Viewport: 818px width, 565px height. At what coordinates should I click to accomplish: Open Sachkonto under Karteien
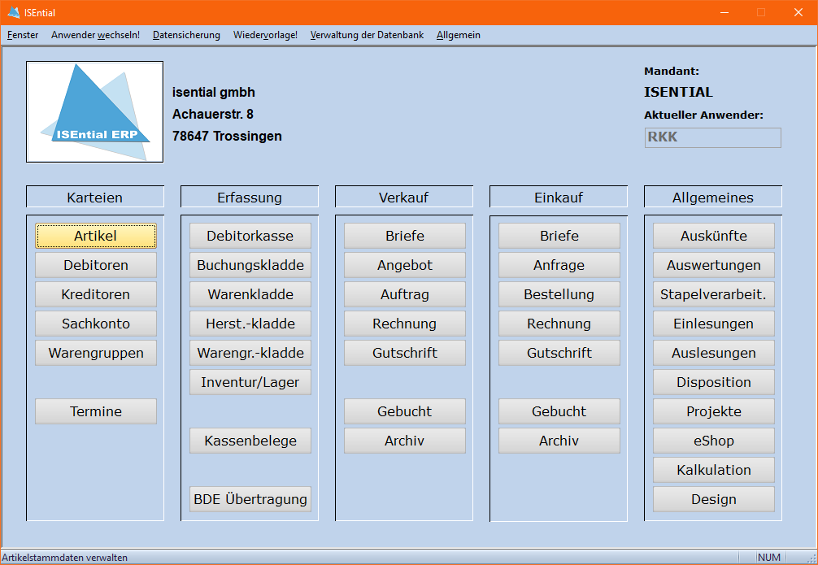tap(96, 324)
